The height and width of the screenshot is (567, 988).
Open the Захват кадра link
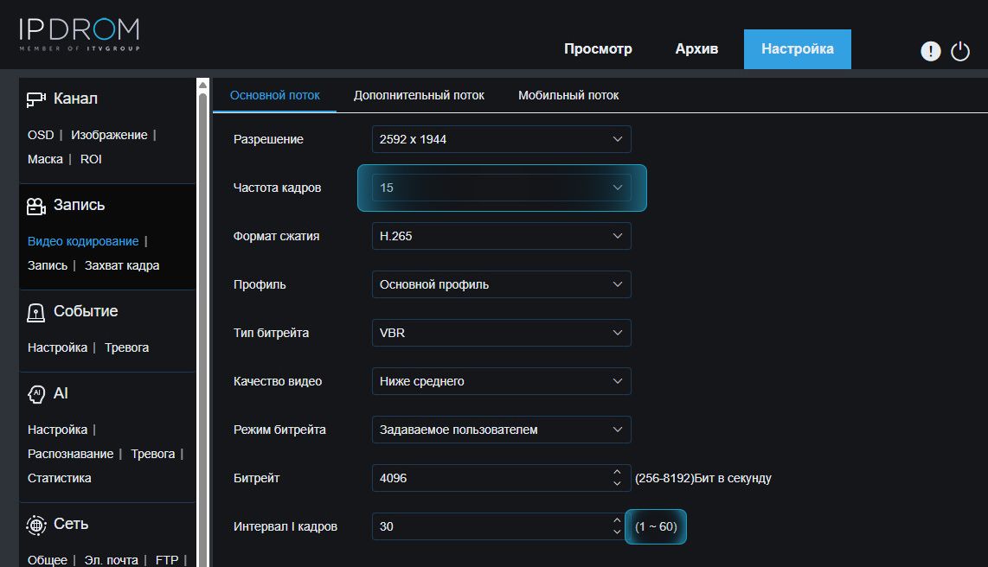(x=122, y=265)
